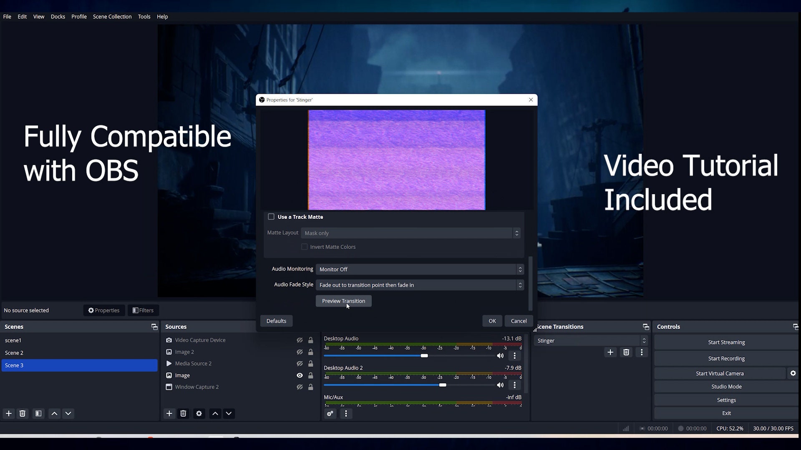Add a scene transition plus icon
The width and height of the screenshot is (801, 450).
tap(610, 352)
